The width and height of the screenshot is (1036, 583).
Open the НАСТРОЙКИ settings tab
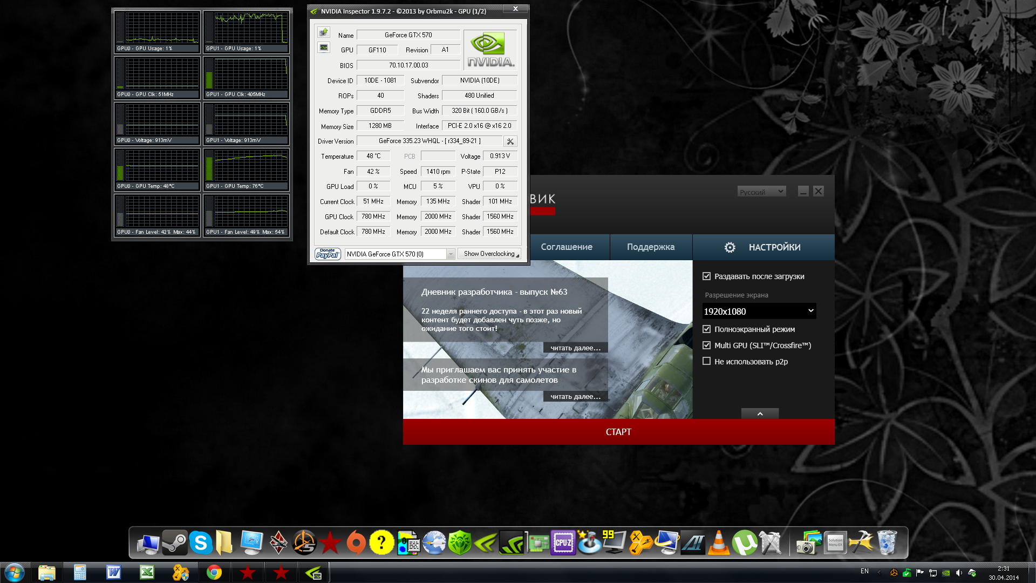pyautogui.click(x=763, y=247)
